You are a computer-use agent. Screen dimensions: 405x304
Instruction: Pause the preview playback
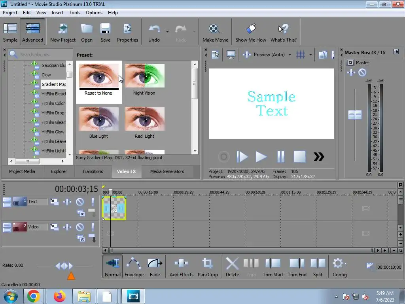pyautogui.click(x=280, y=157)
